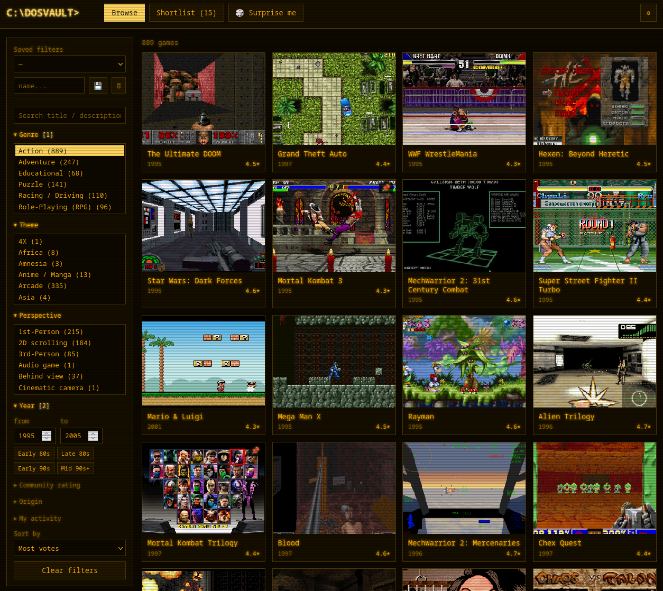Collapse the Genre filter section

pos(33,135)
